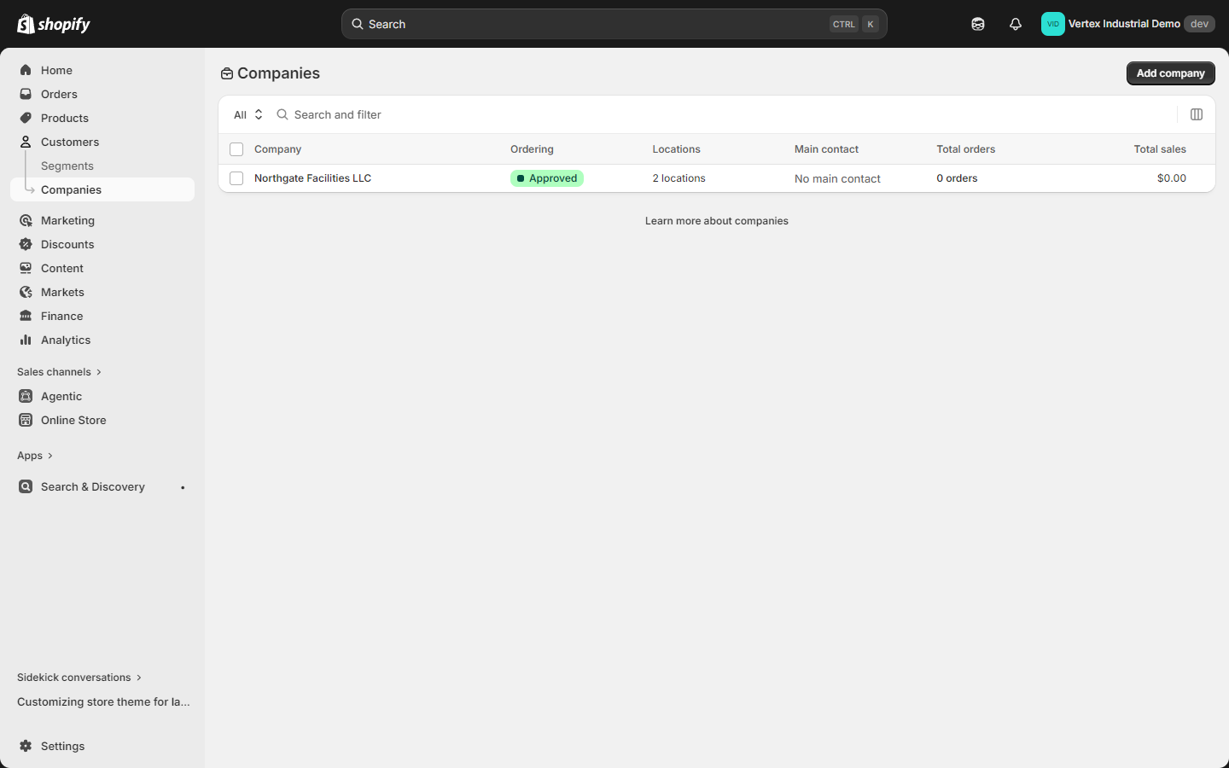Open the Northgate Facilities LLC company
The width and height of the screenshot is (1229, 768).
pos(312,178)
